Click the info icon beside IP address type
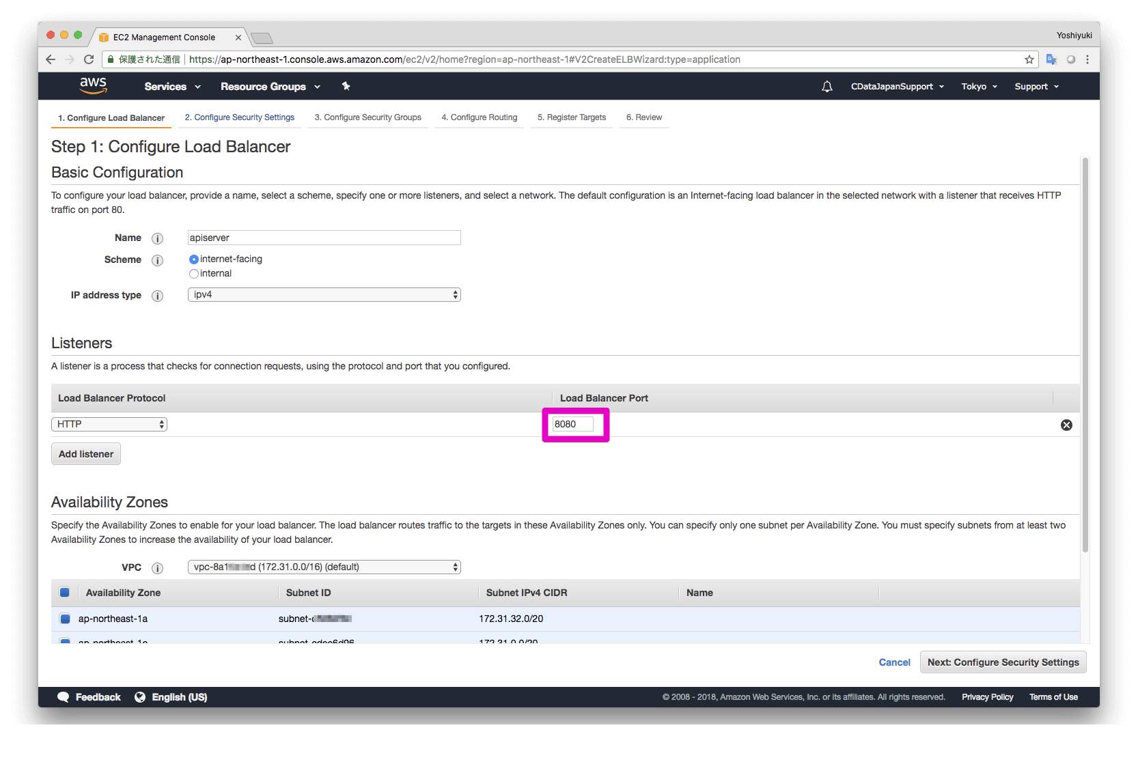The height and width of the screenshot is (762, 1138). pyautogui.click(x=157, y=296)
